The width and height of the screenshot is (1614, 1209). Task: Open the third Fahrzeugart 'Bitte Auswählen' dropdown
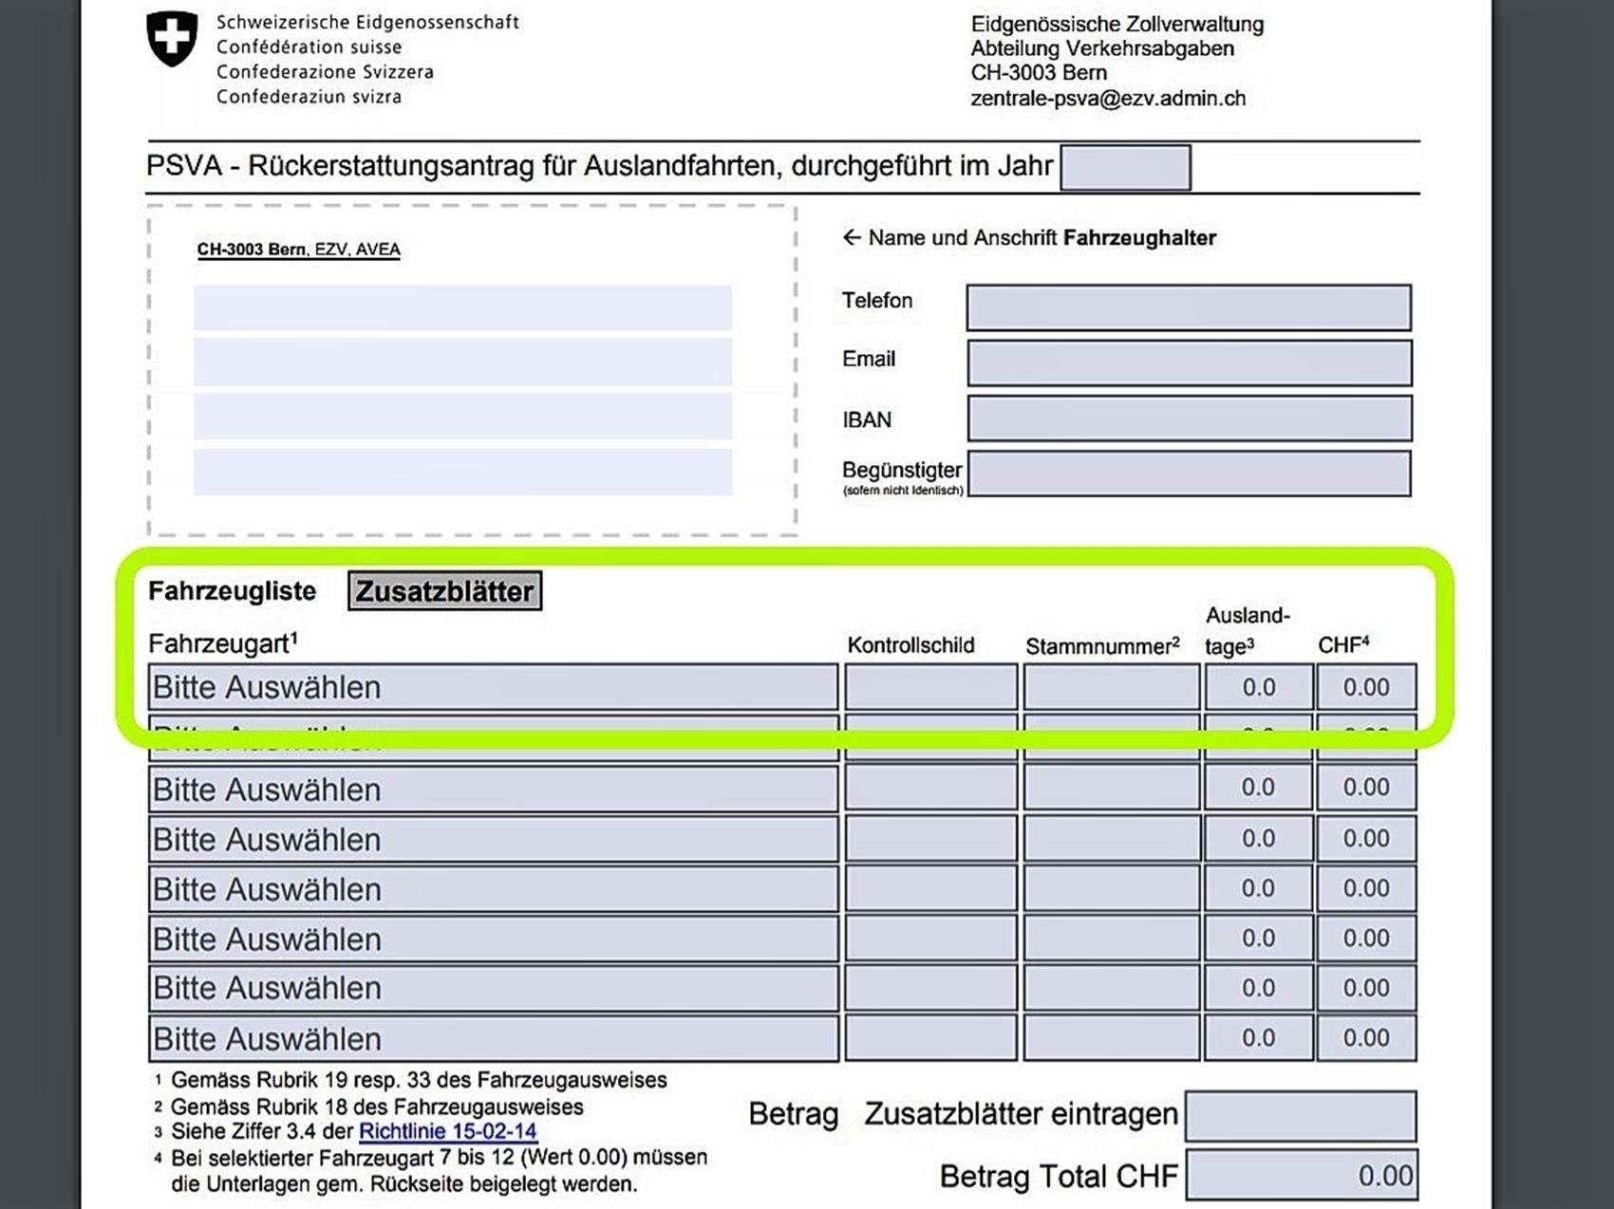pos(492,790)
